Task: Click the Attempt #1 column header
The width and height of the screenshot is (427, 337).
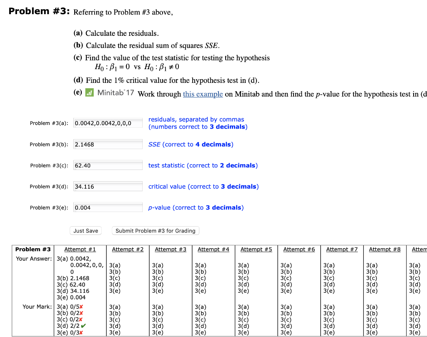Action: [x=80, y=249]
